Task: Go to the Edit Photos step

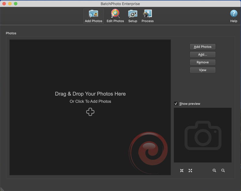Action: pos(115,16)
